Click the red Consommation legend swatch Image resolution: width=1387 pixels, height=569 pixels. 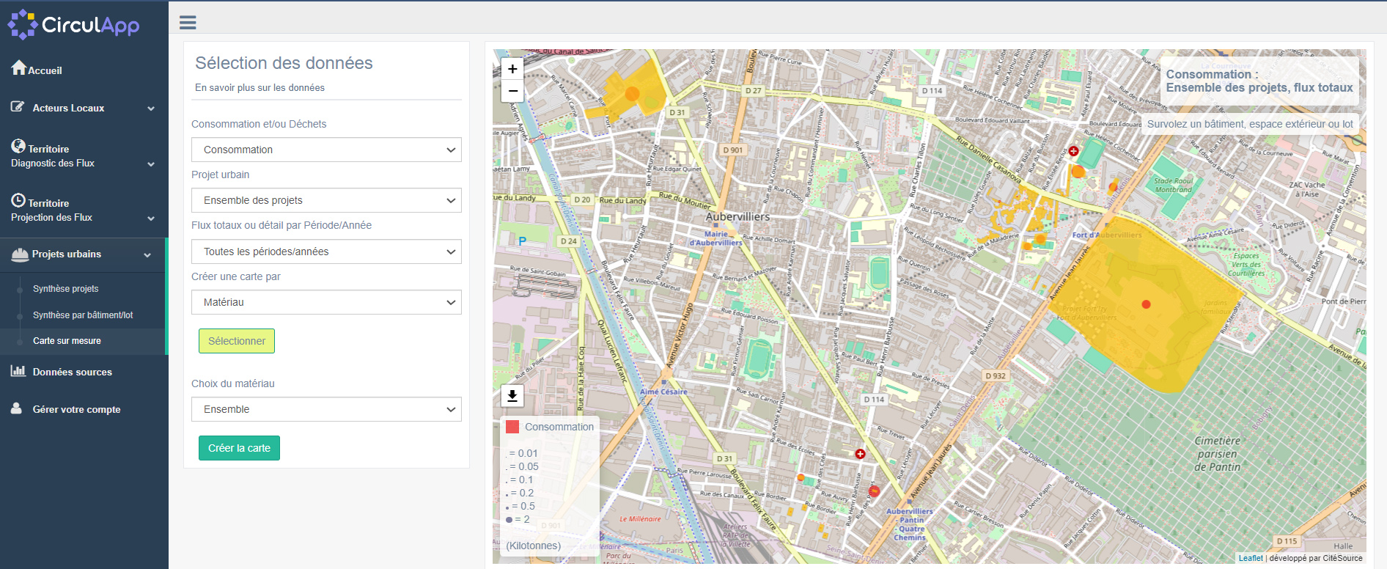tap(512, 427)
